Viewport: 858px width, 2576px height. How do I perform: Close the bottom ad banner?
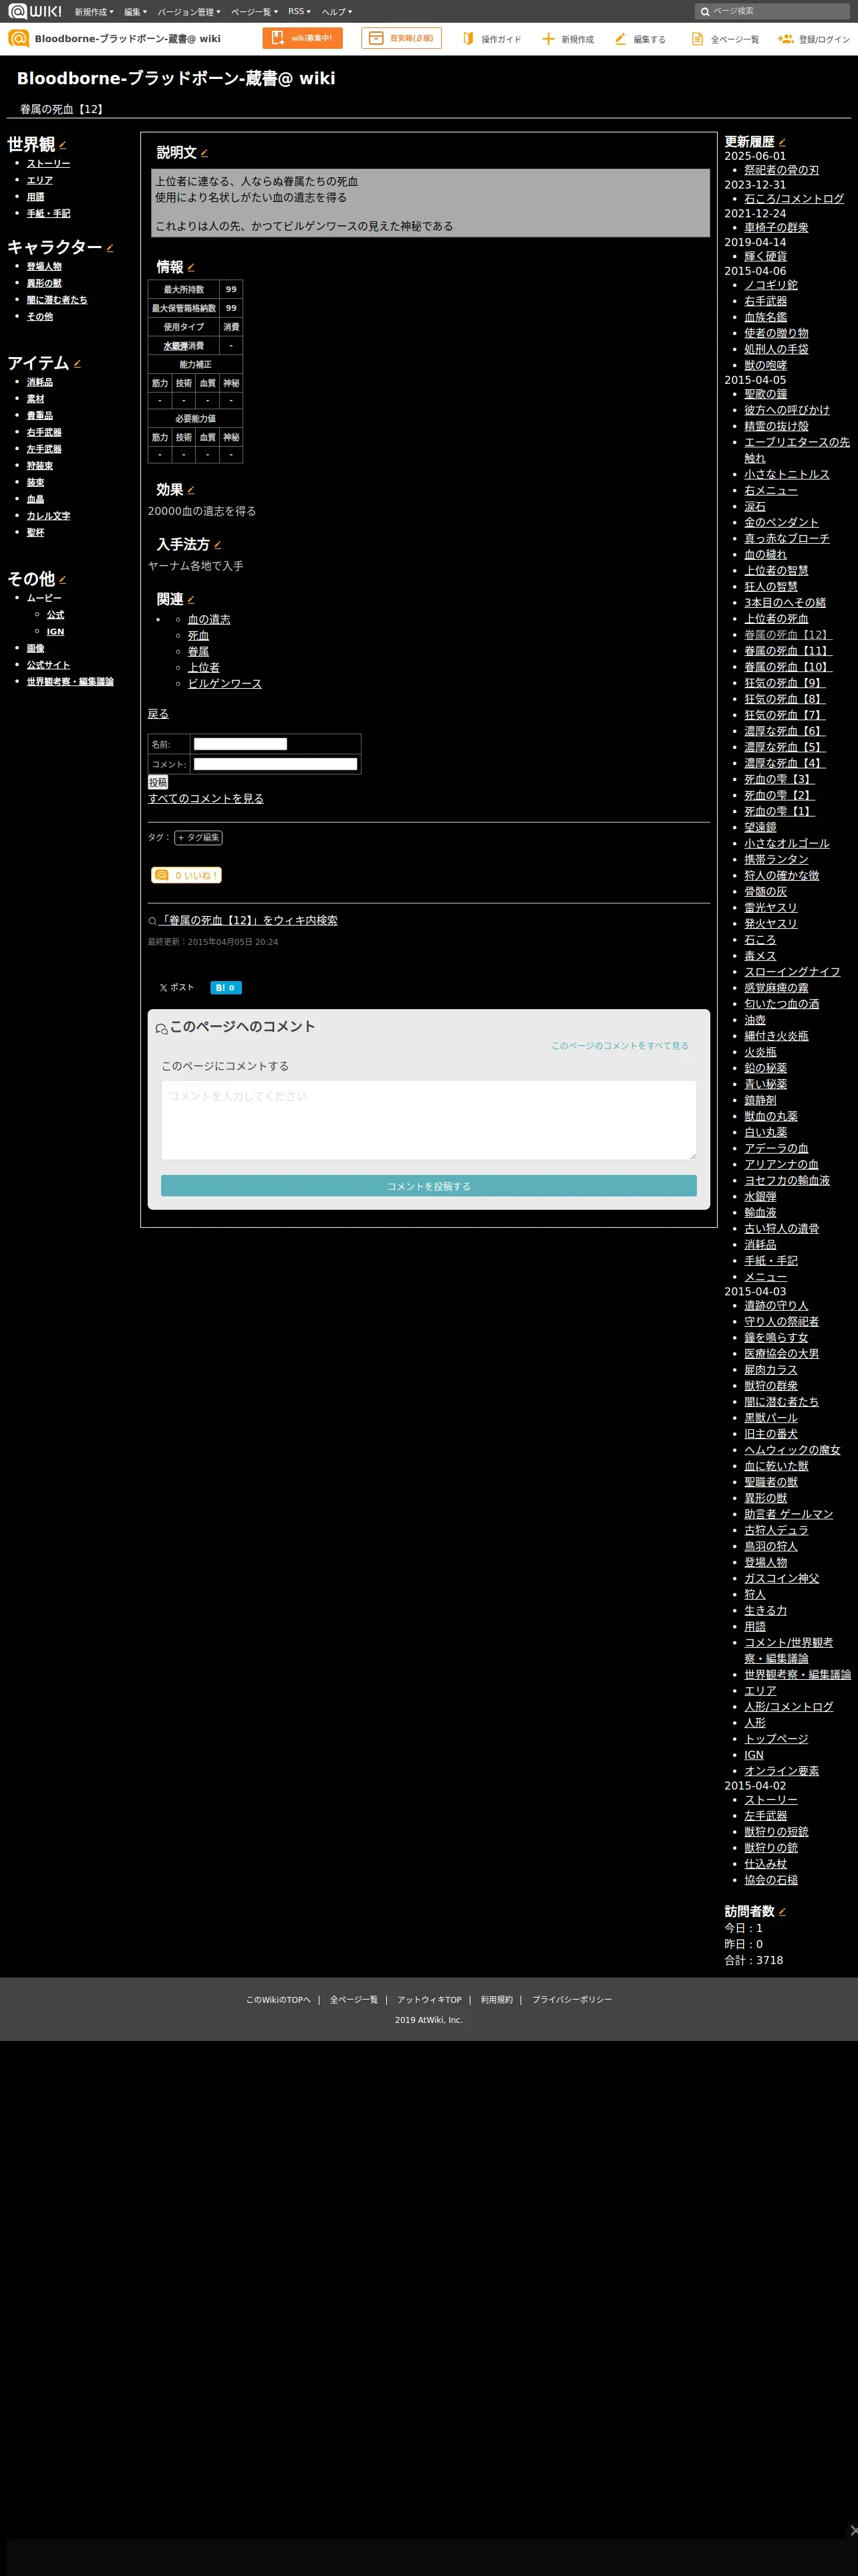click(x=852, y=2530)
